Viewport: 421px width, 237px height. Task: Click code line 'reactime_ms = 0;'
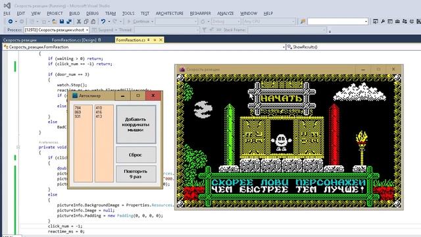[66, 231]
